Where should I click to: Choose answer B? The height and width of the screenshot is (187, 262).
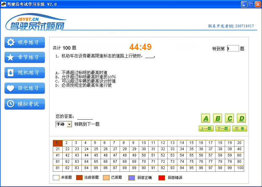click(218, 118)
